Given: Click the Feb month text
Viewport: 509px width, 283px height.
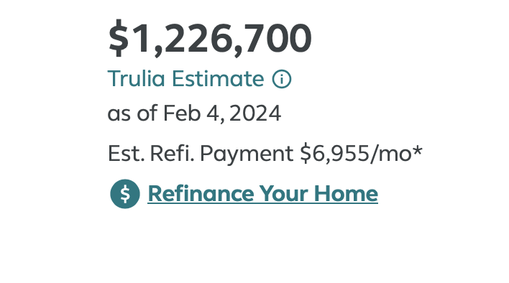Looking at the screenshot, I should pos(182,113).
